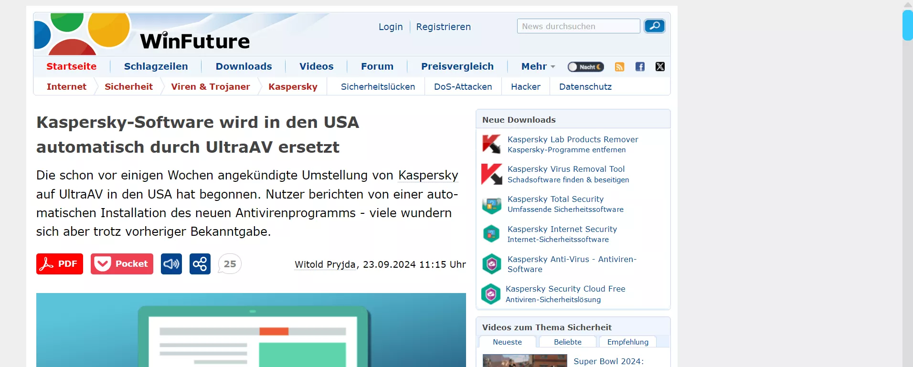Select the Kaspersky breadcrumb
The height and width of the screenshot is (367, 913).
293,86
